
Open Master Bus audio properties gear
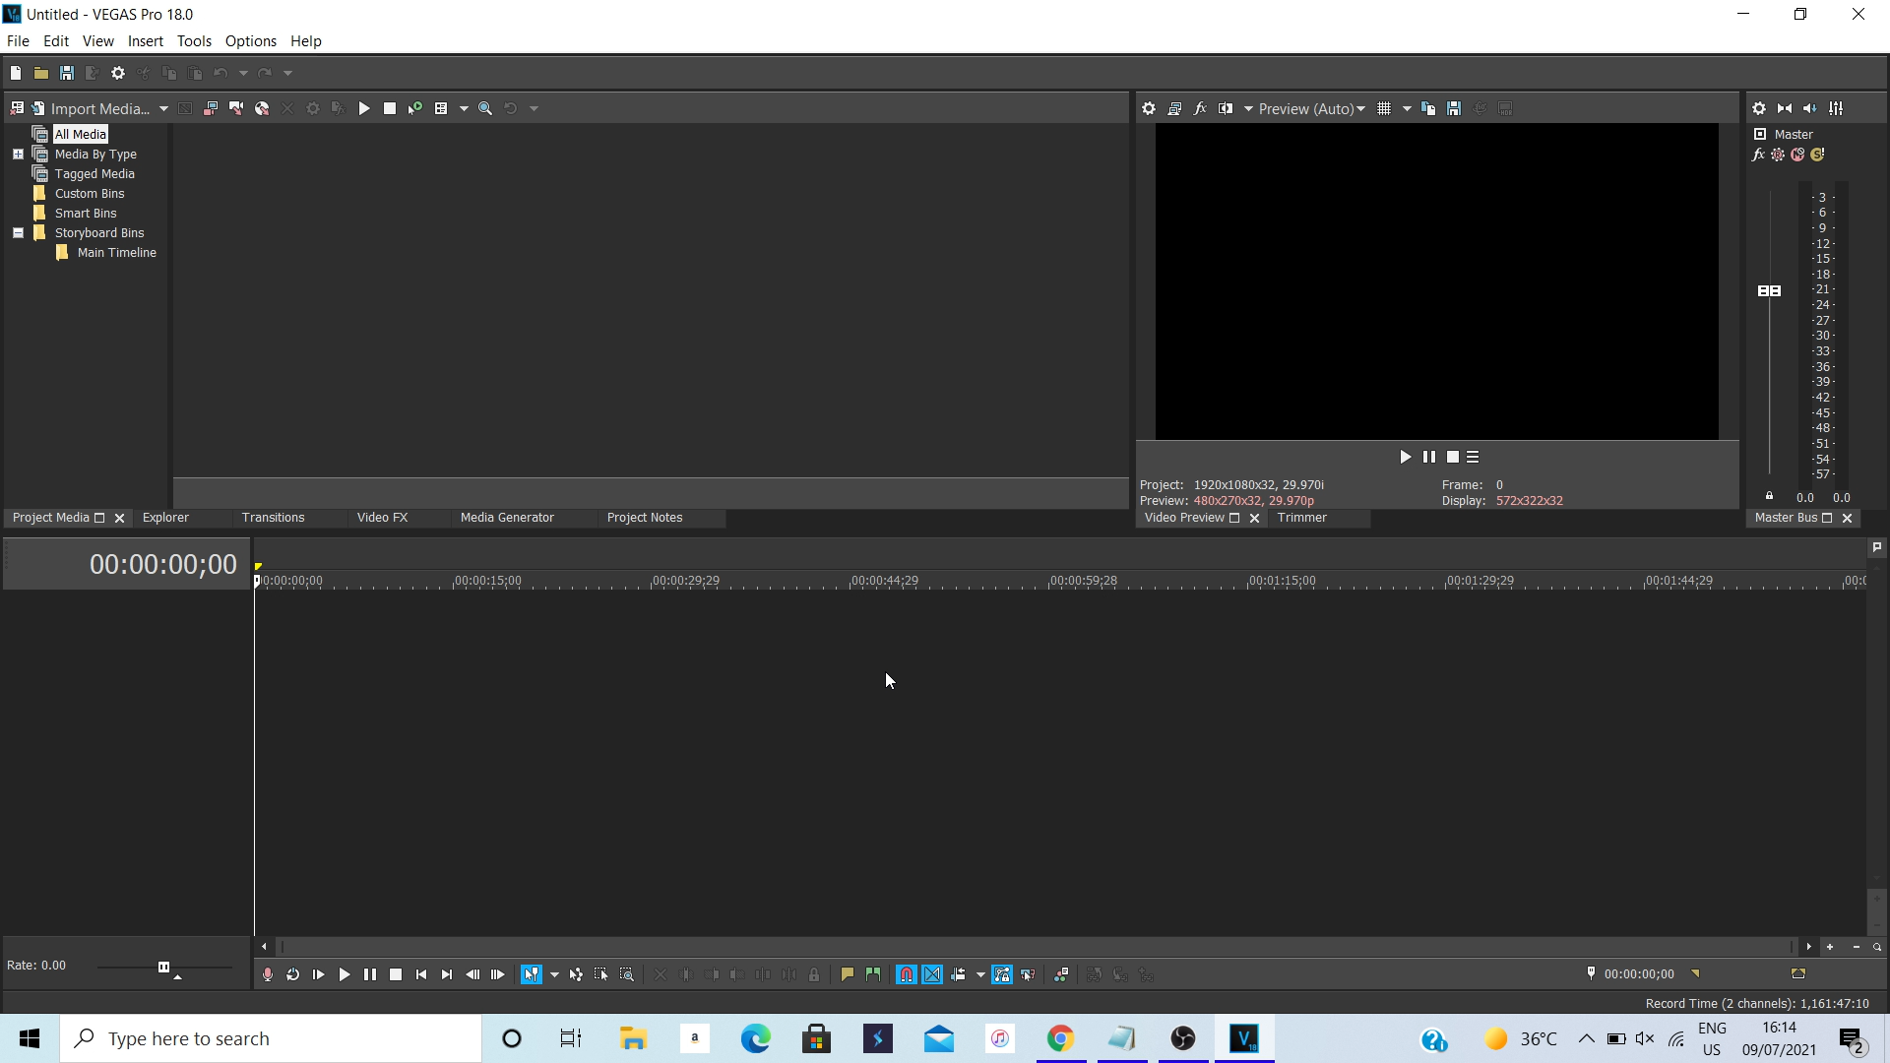click(1759, 108)
